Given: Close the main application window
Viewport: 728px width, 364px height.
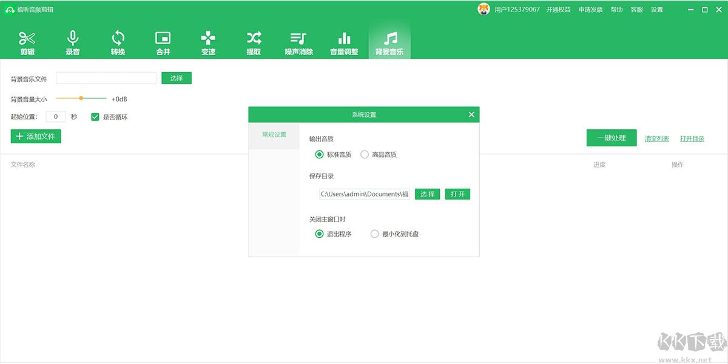Looking at the screenshot, I should [x=718, y=10].
